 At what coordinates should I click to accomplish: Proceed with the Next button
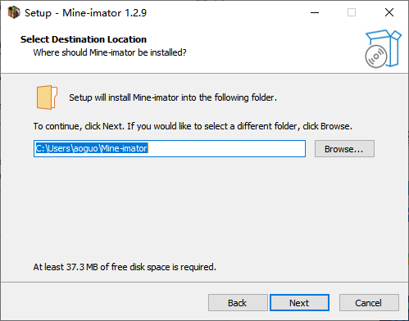pos(299,303)
